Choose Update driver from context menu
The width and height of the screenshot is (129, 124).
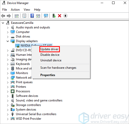point(49,49)
